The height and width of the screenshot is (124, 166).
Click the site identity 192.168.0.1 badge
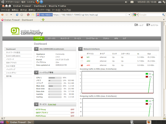pyautogui.click(x=44, y=15)
